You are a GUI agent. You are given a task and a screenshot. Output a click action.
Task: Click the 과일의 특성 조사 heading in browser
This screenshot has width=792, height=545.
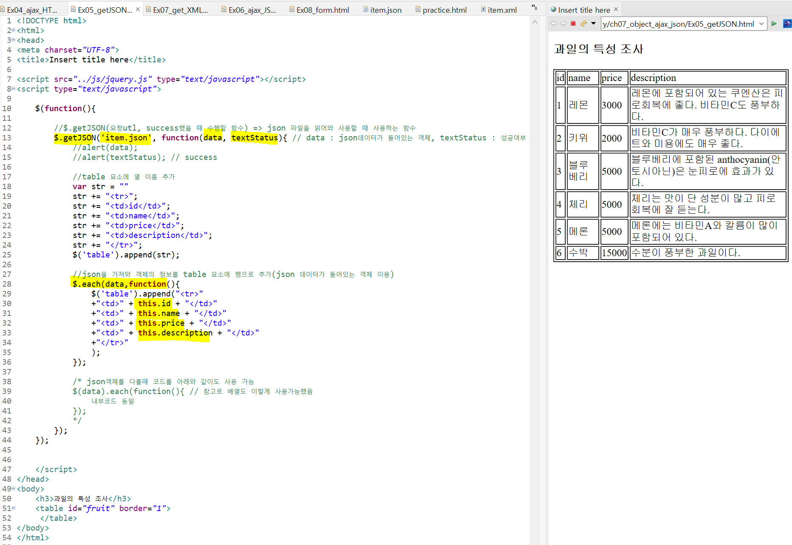599,49
